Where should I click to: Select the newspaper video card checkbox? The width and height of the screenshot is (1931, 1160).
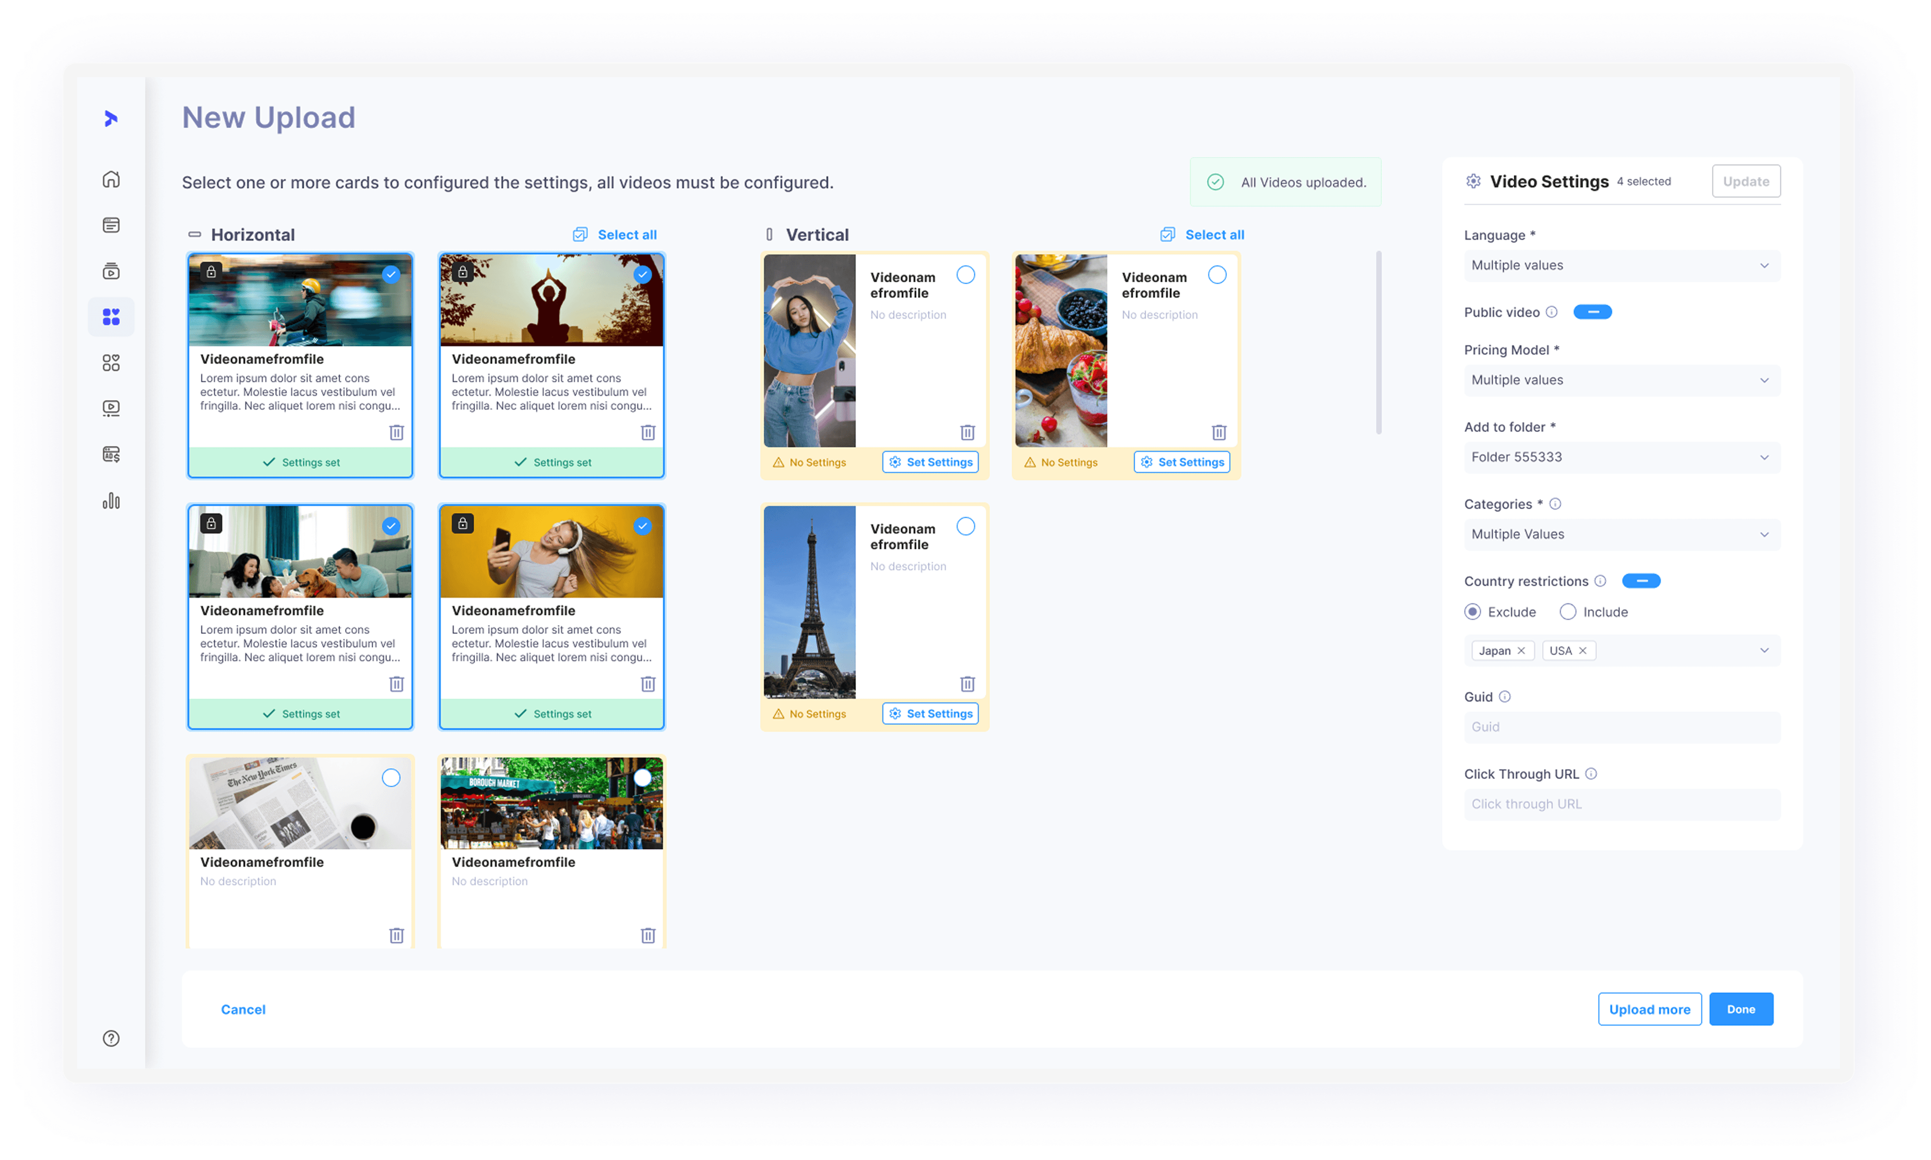[391, 778]
